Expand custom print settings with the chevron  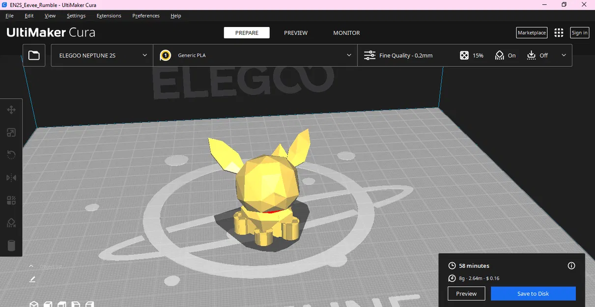coord(564,55)
